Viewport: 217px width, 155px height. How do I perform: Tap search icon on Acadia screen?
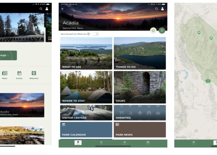point(157,9)
